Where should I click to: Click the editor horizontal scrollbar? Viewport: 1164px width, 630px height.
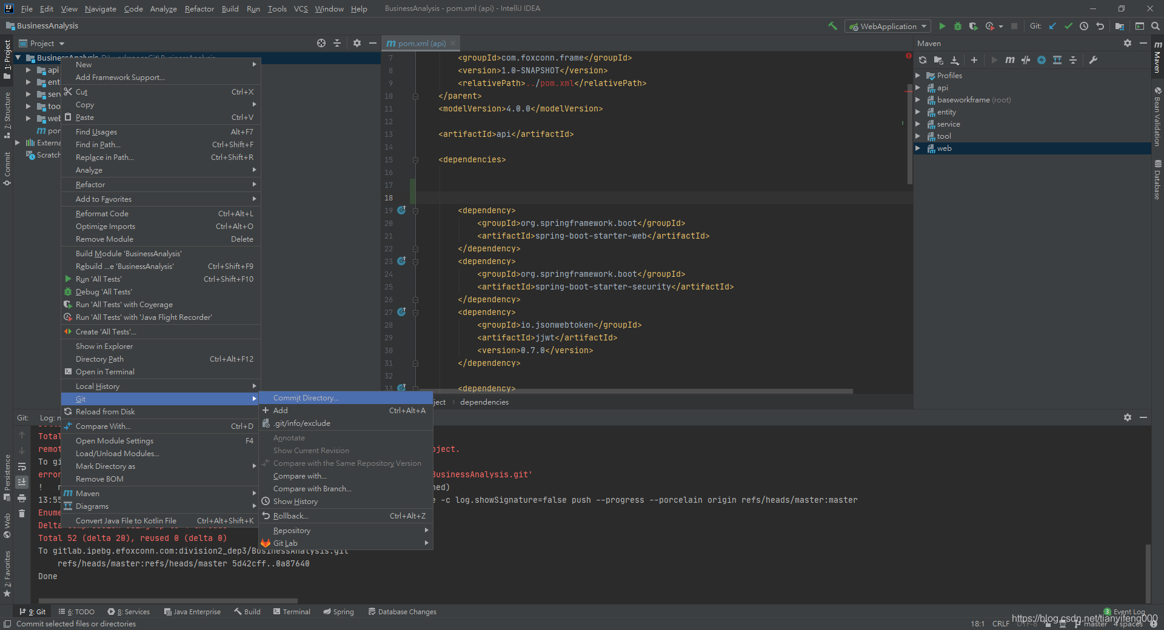click(x=635, y=391)
